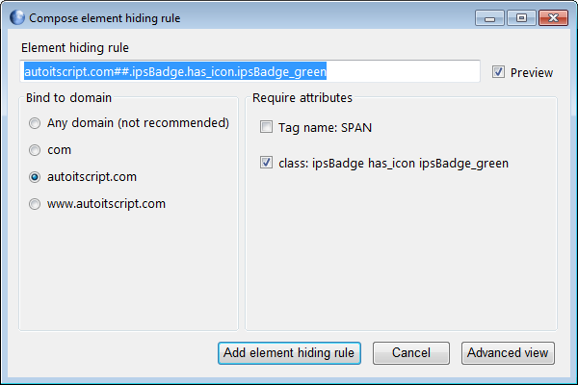Click into the element hiding rule text field
The image size is (578, 385).
tap(250, 71)
